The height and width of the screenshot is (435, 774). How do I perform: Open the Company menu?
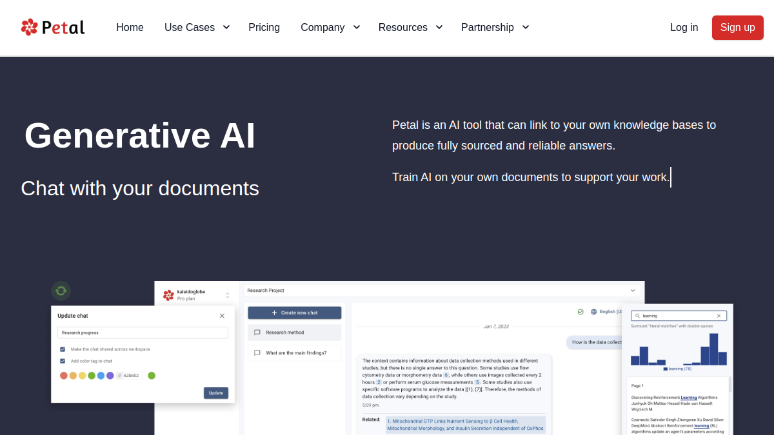click(322, 27)
